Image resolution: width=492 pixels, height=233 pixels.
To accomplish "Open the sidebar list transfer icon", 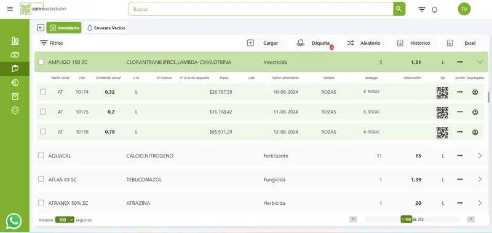I will (x=15, y=83).
